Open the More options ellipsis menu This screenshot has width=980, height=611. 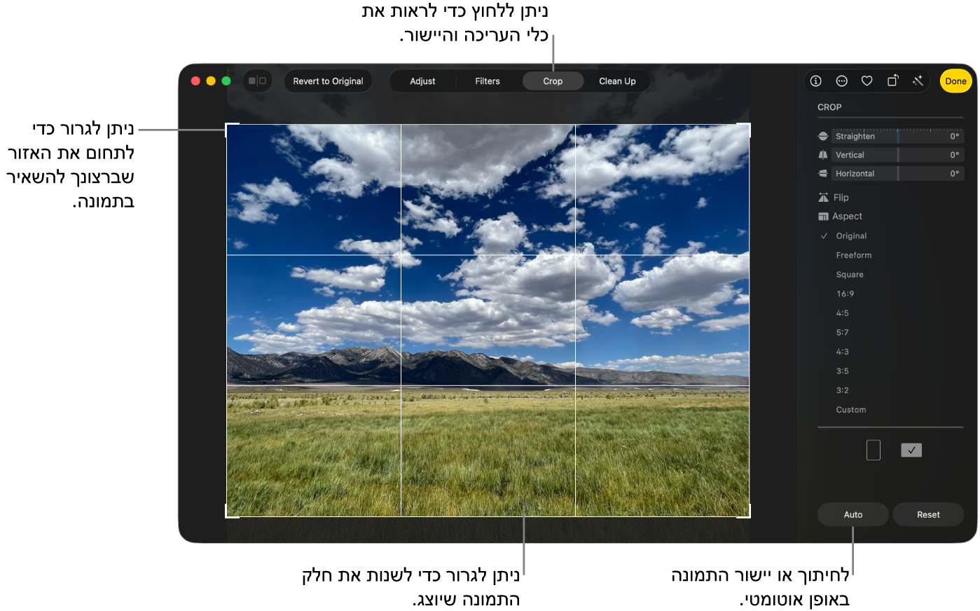click(x=842, y=81)
